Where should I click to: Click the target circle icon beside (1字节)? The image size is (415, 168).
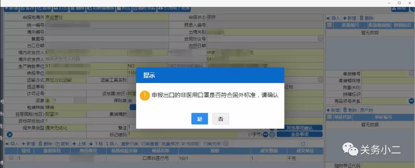click(272, 134)
